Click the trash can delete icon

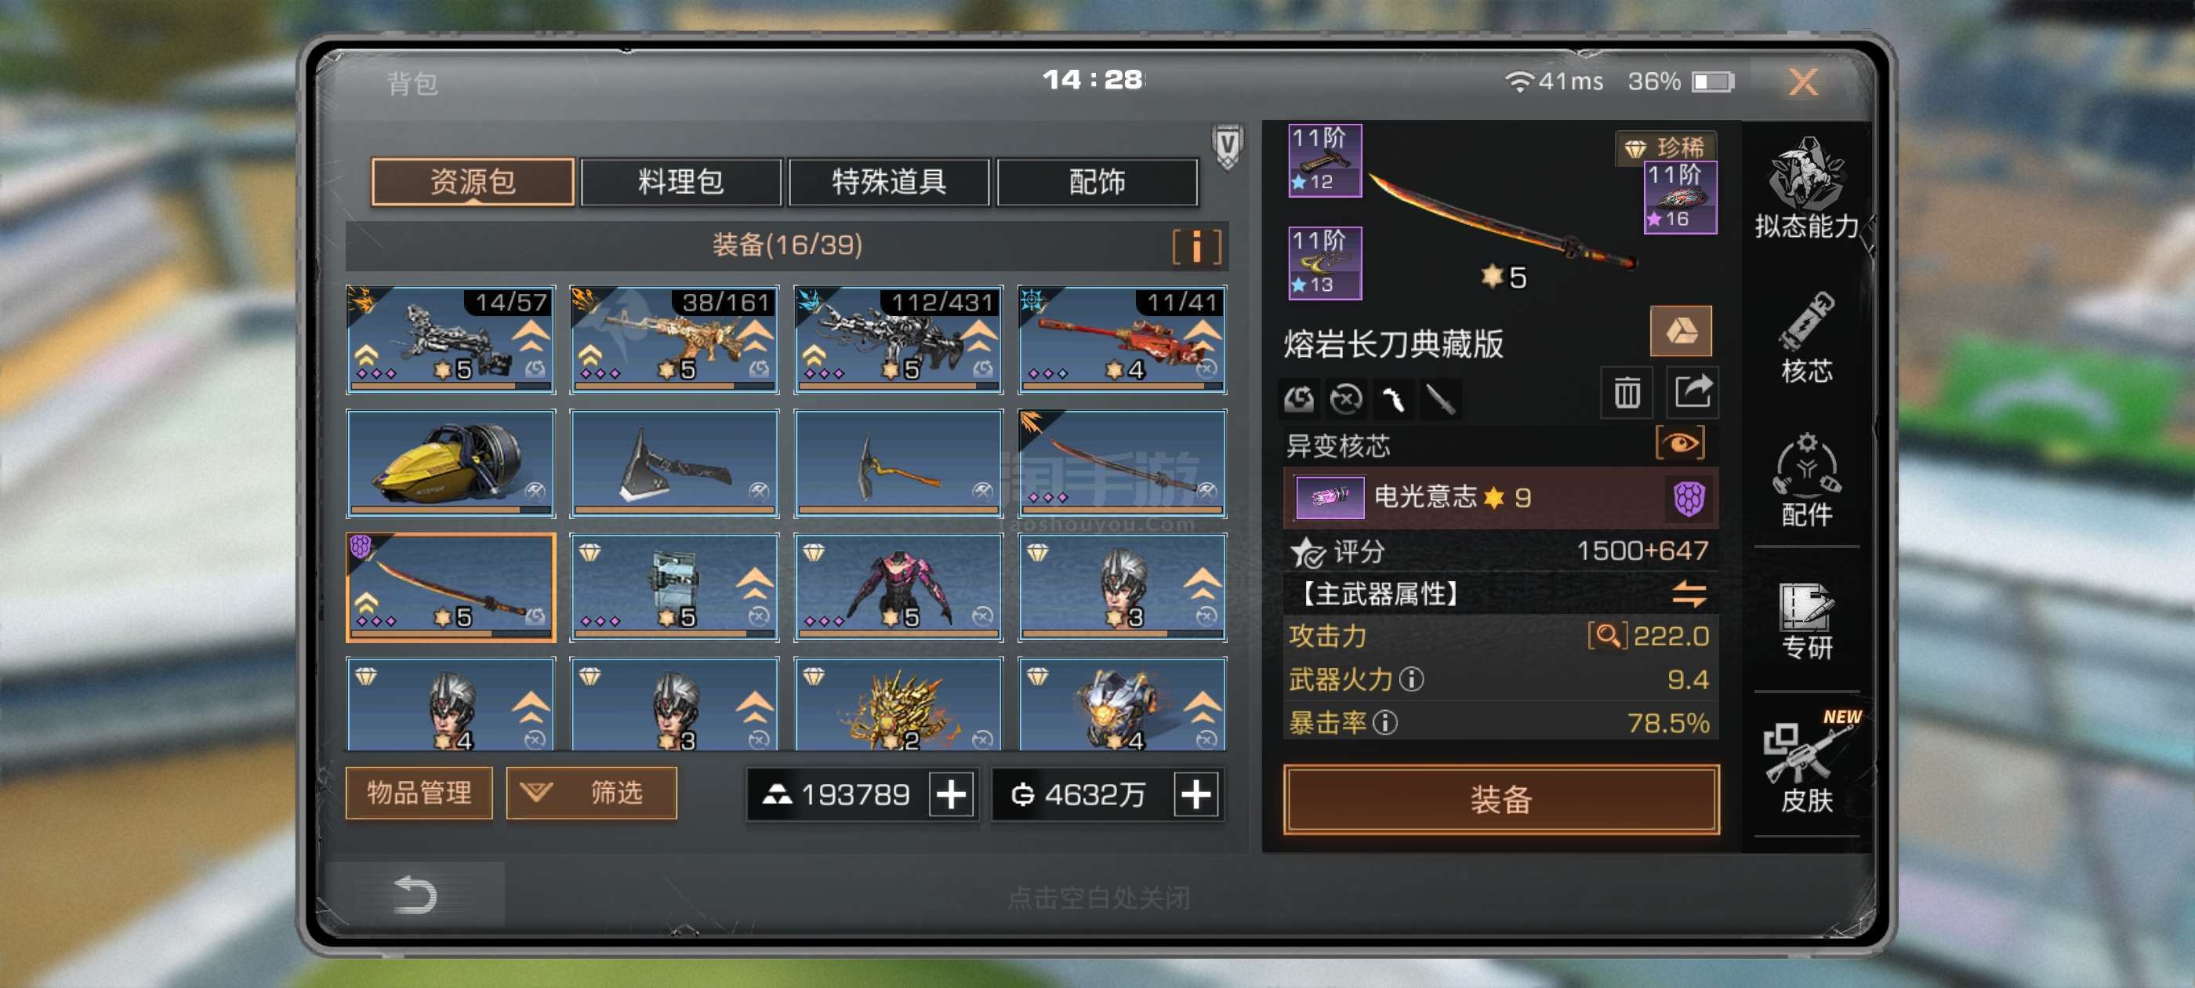(x=1627, y=393)
